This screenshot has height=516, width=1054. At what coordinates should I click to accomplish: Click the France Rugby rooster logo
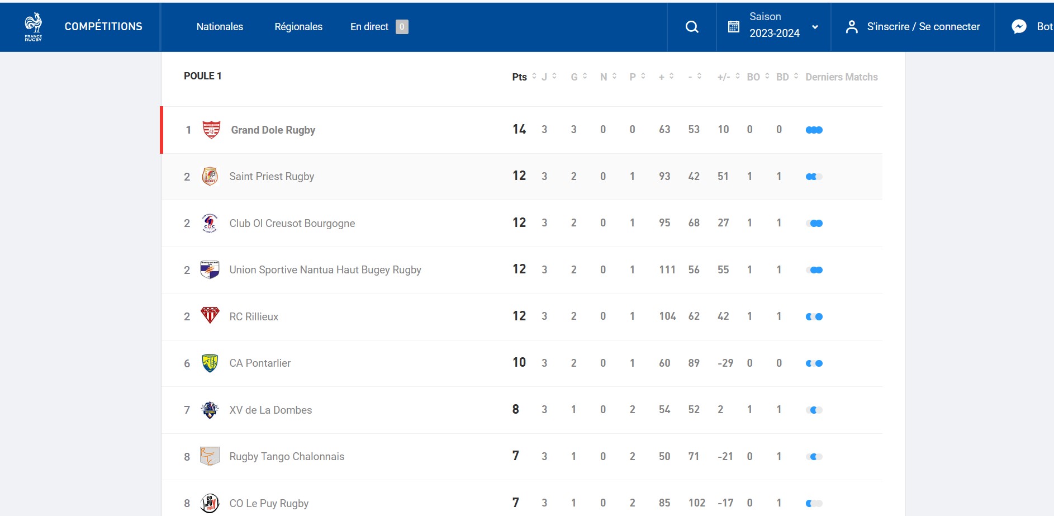tap(34, 27)
